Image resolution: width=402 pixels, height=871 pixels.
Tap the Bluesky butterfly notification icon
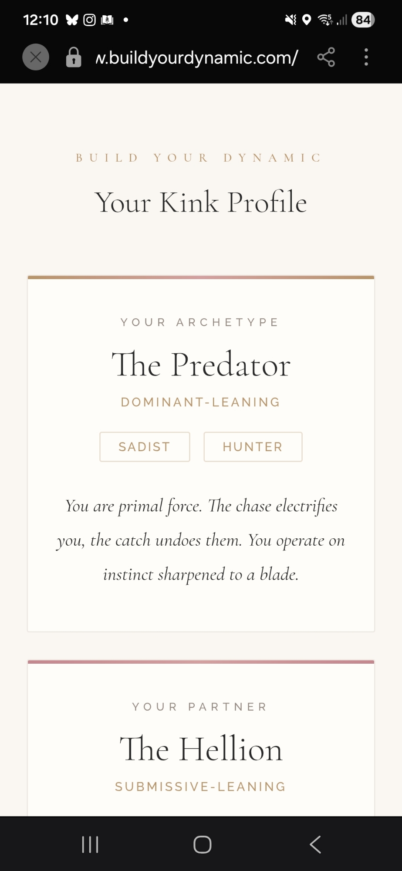[72, 20]
